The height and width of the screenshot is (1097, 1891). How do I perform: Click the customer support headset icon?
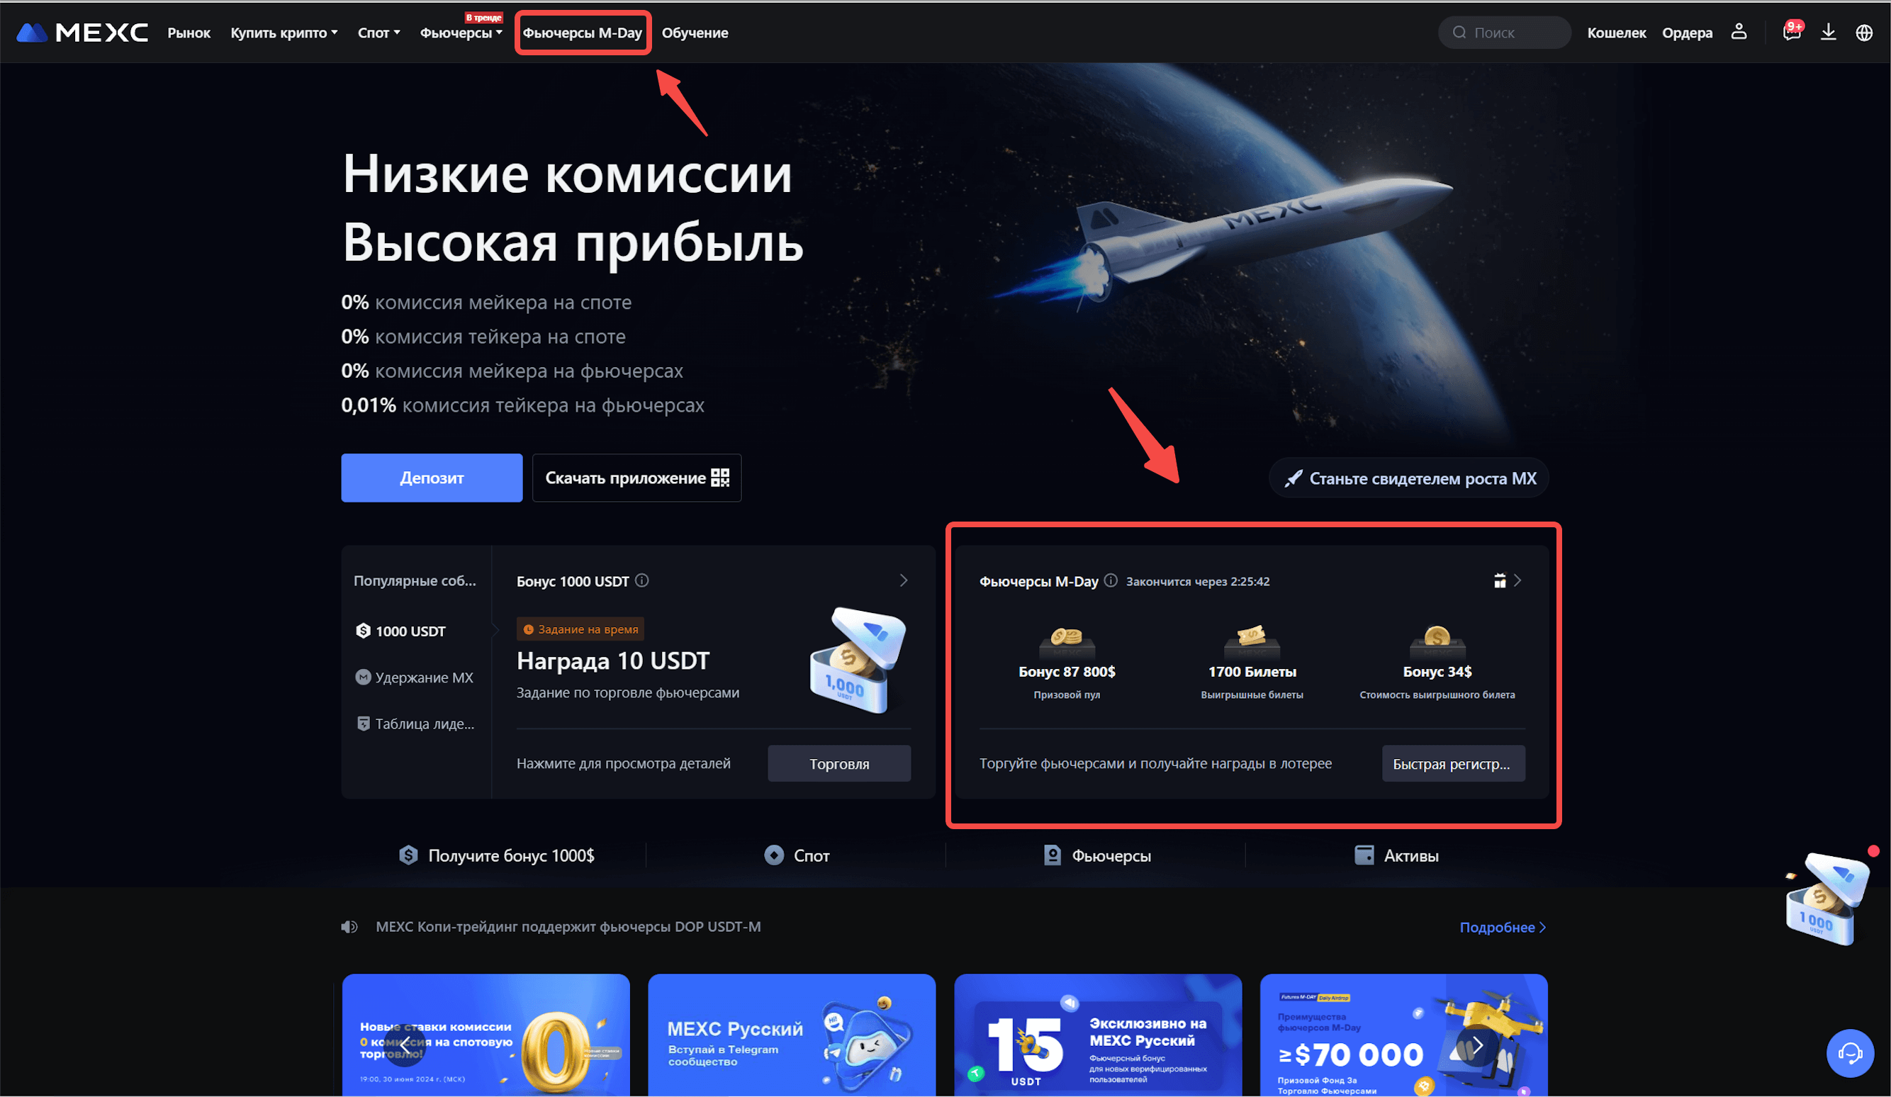pos(1850,1053)
